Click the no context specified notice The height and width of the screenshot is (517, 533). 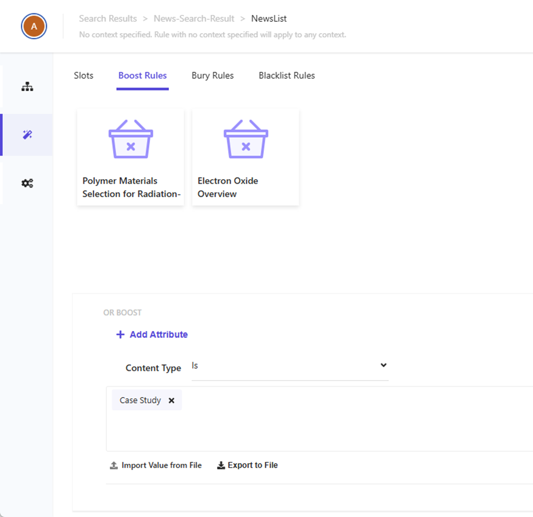point(213,35)
